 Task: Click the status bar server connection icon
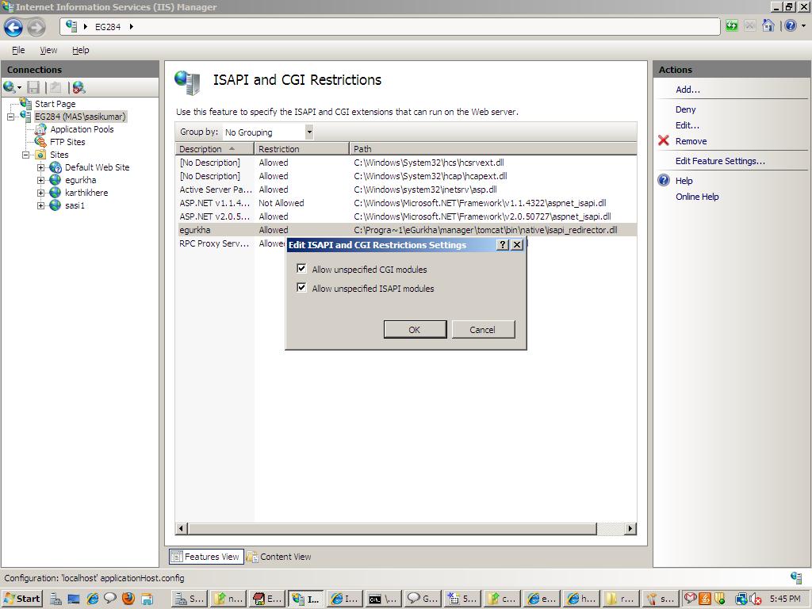(796, 577)
